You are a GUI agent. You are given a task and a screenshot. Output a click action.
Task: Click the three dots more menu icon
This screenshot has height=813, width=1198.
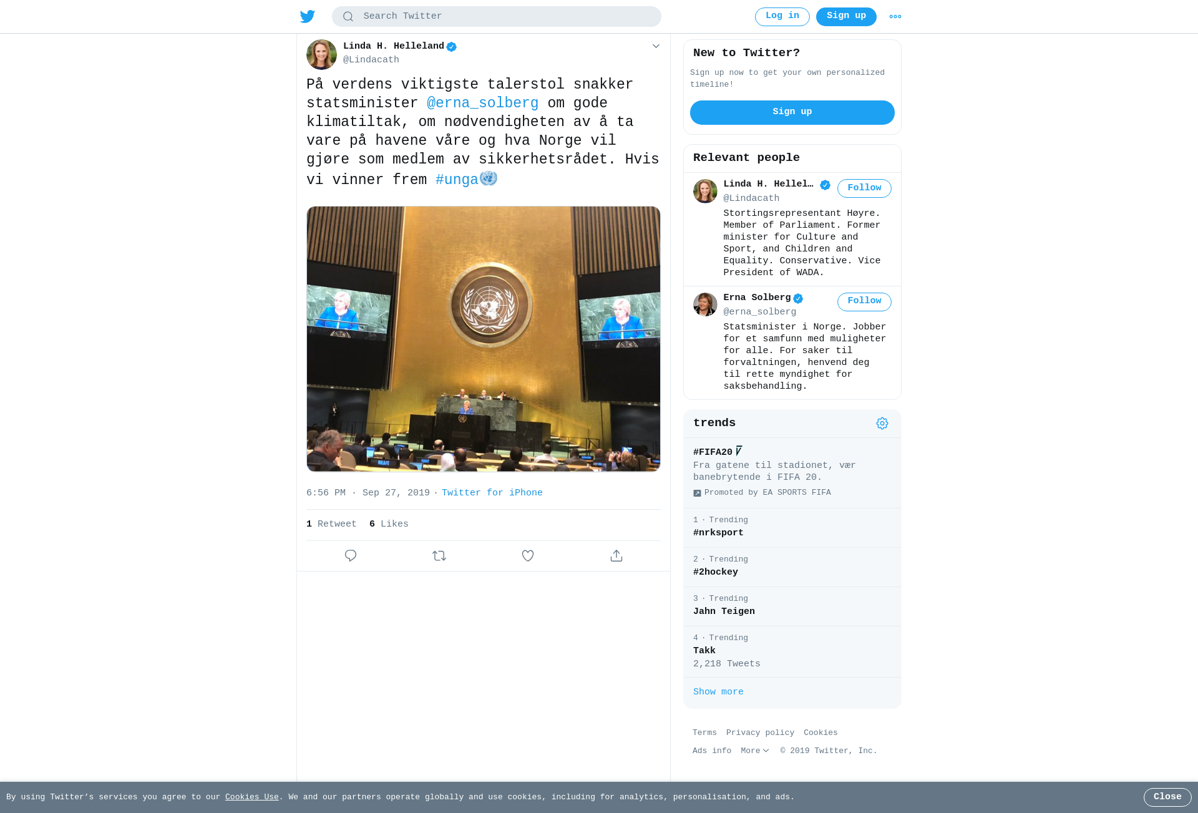click(895, 17)
